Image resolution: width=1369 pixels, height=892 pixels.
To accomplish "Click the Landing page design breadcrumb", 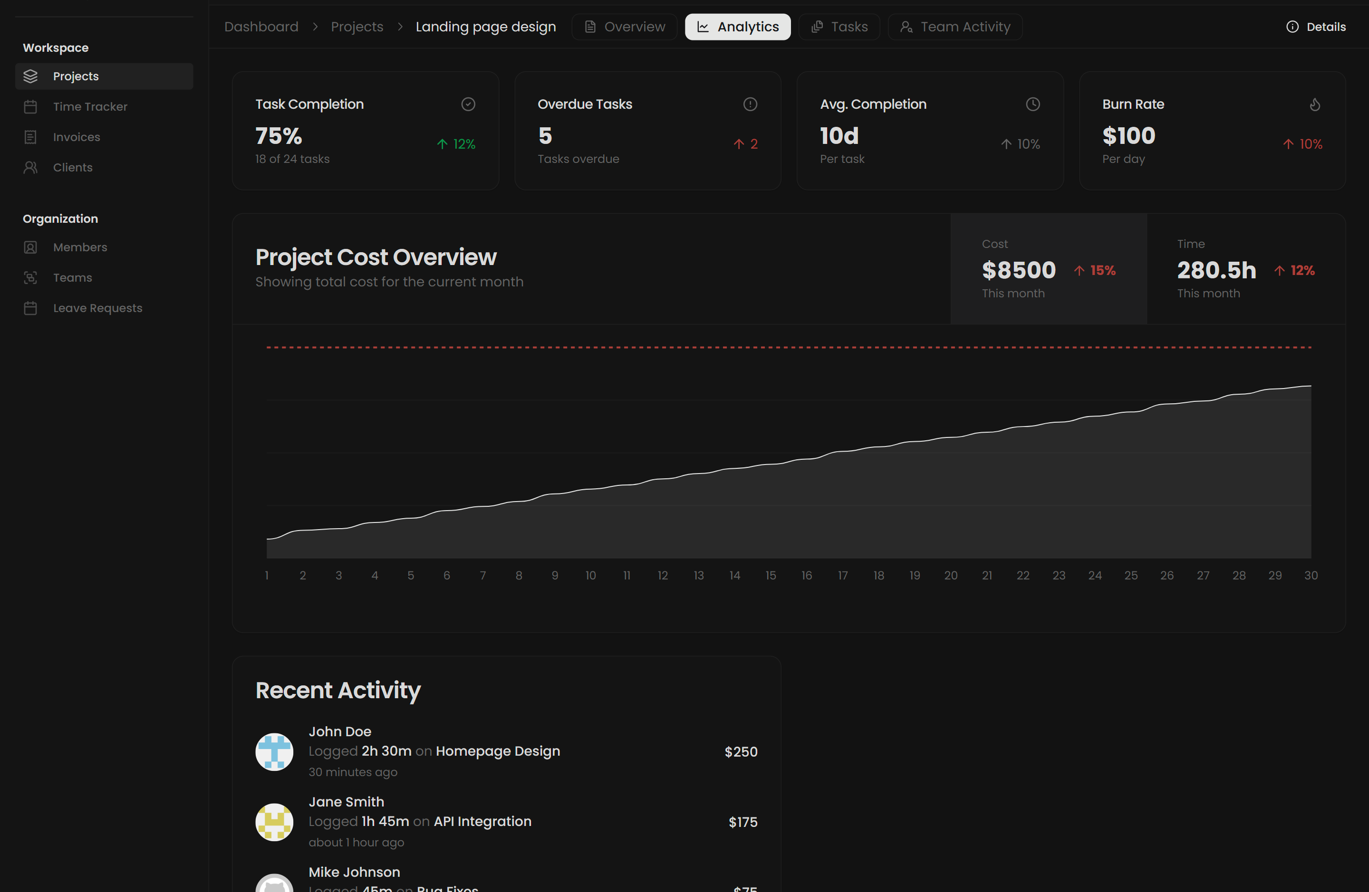I will [485, 27].
